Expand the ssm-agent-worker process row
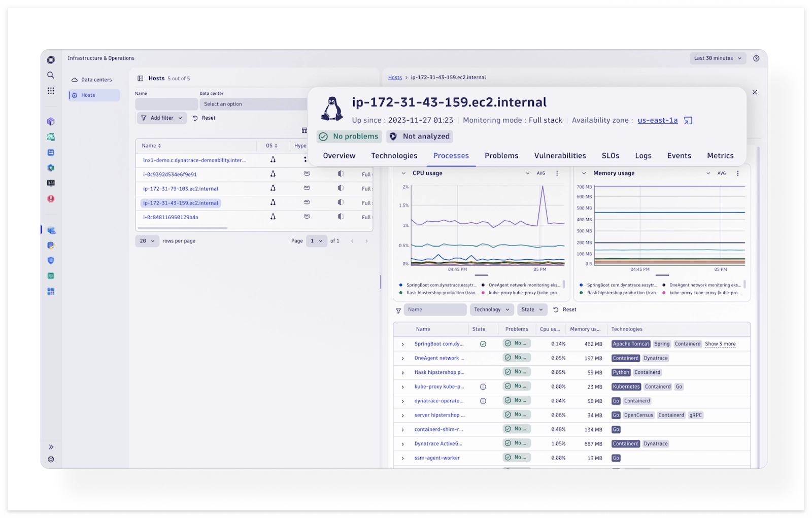The width and height of the screenshot is (812, 518). [x=403, y=459]
